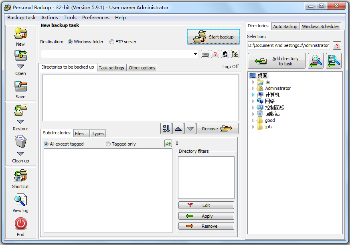Click Remove directory filter button
This screenshot has width=350, height=245.
206,226
